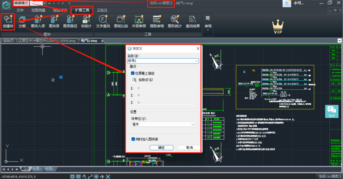Click the VIP crown icon

278,27
